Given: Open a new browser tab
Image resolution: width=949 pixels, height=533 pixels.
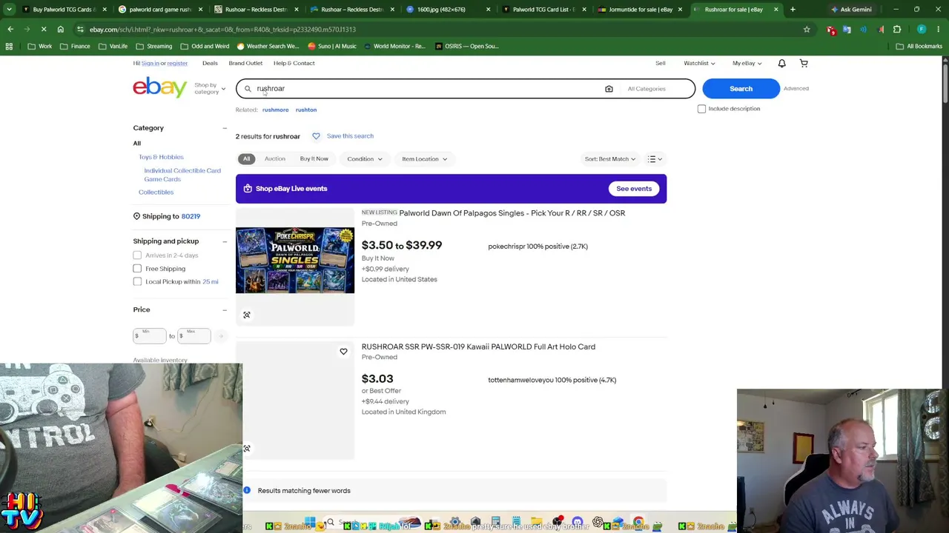Looking at the screenshot, I should [793, 10].
